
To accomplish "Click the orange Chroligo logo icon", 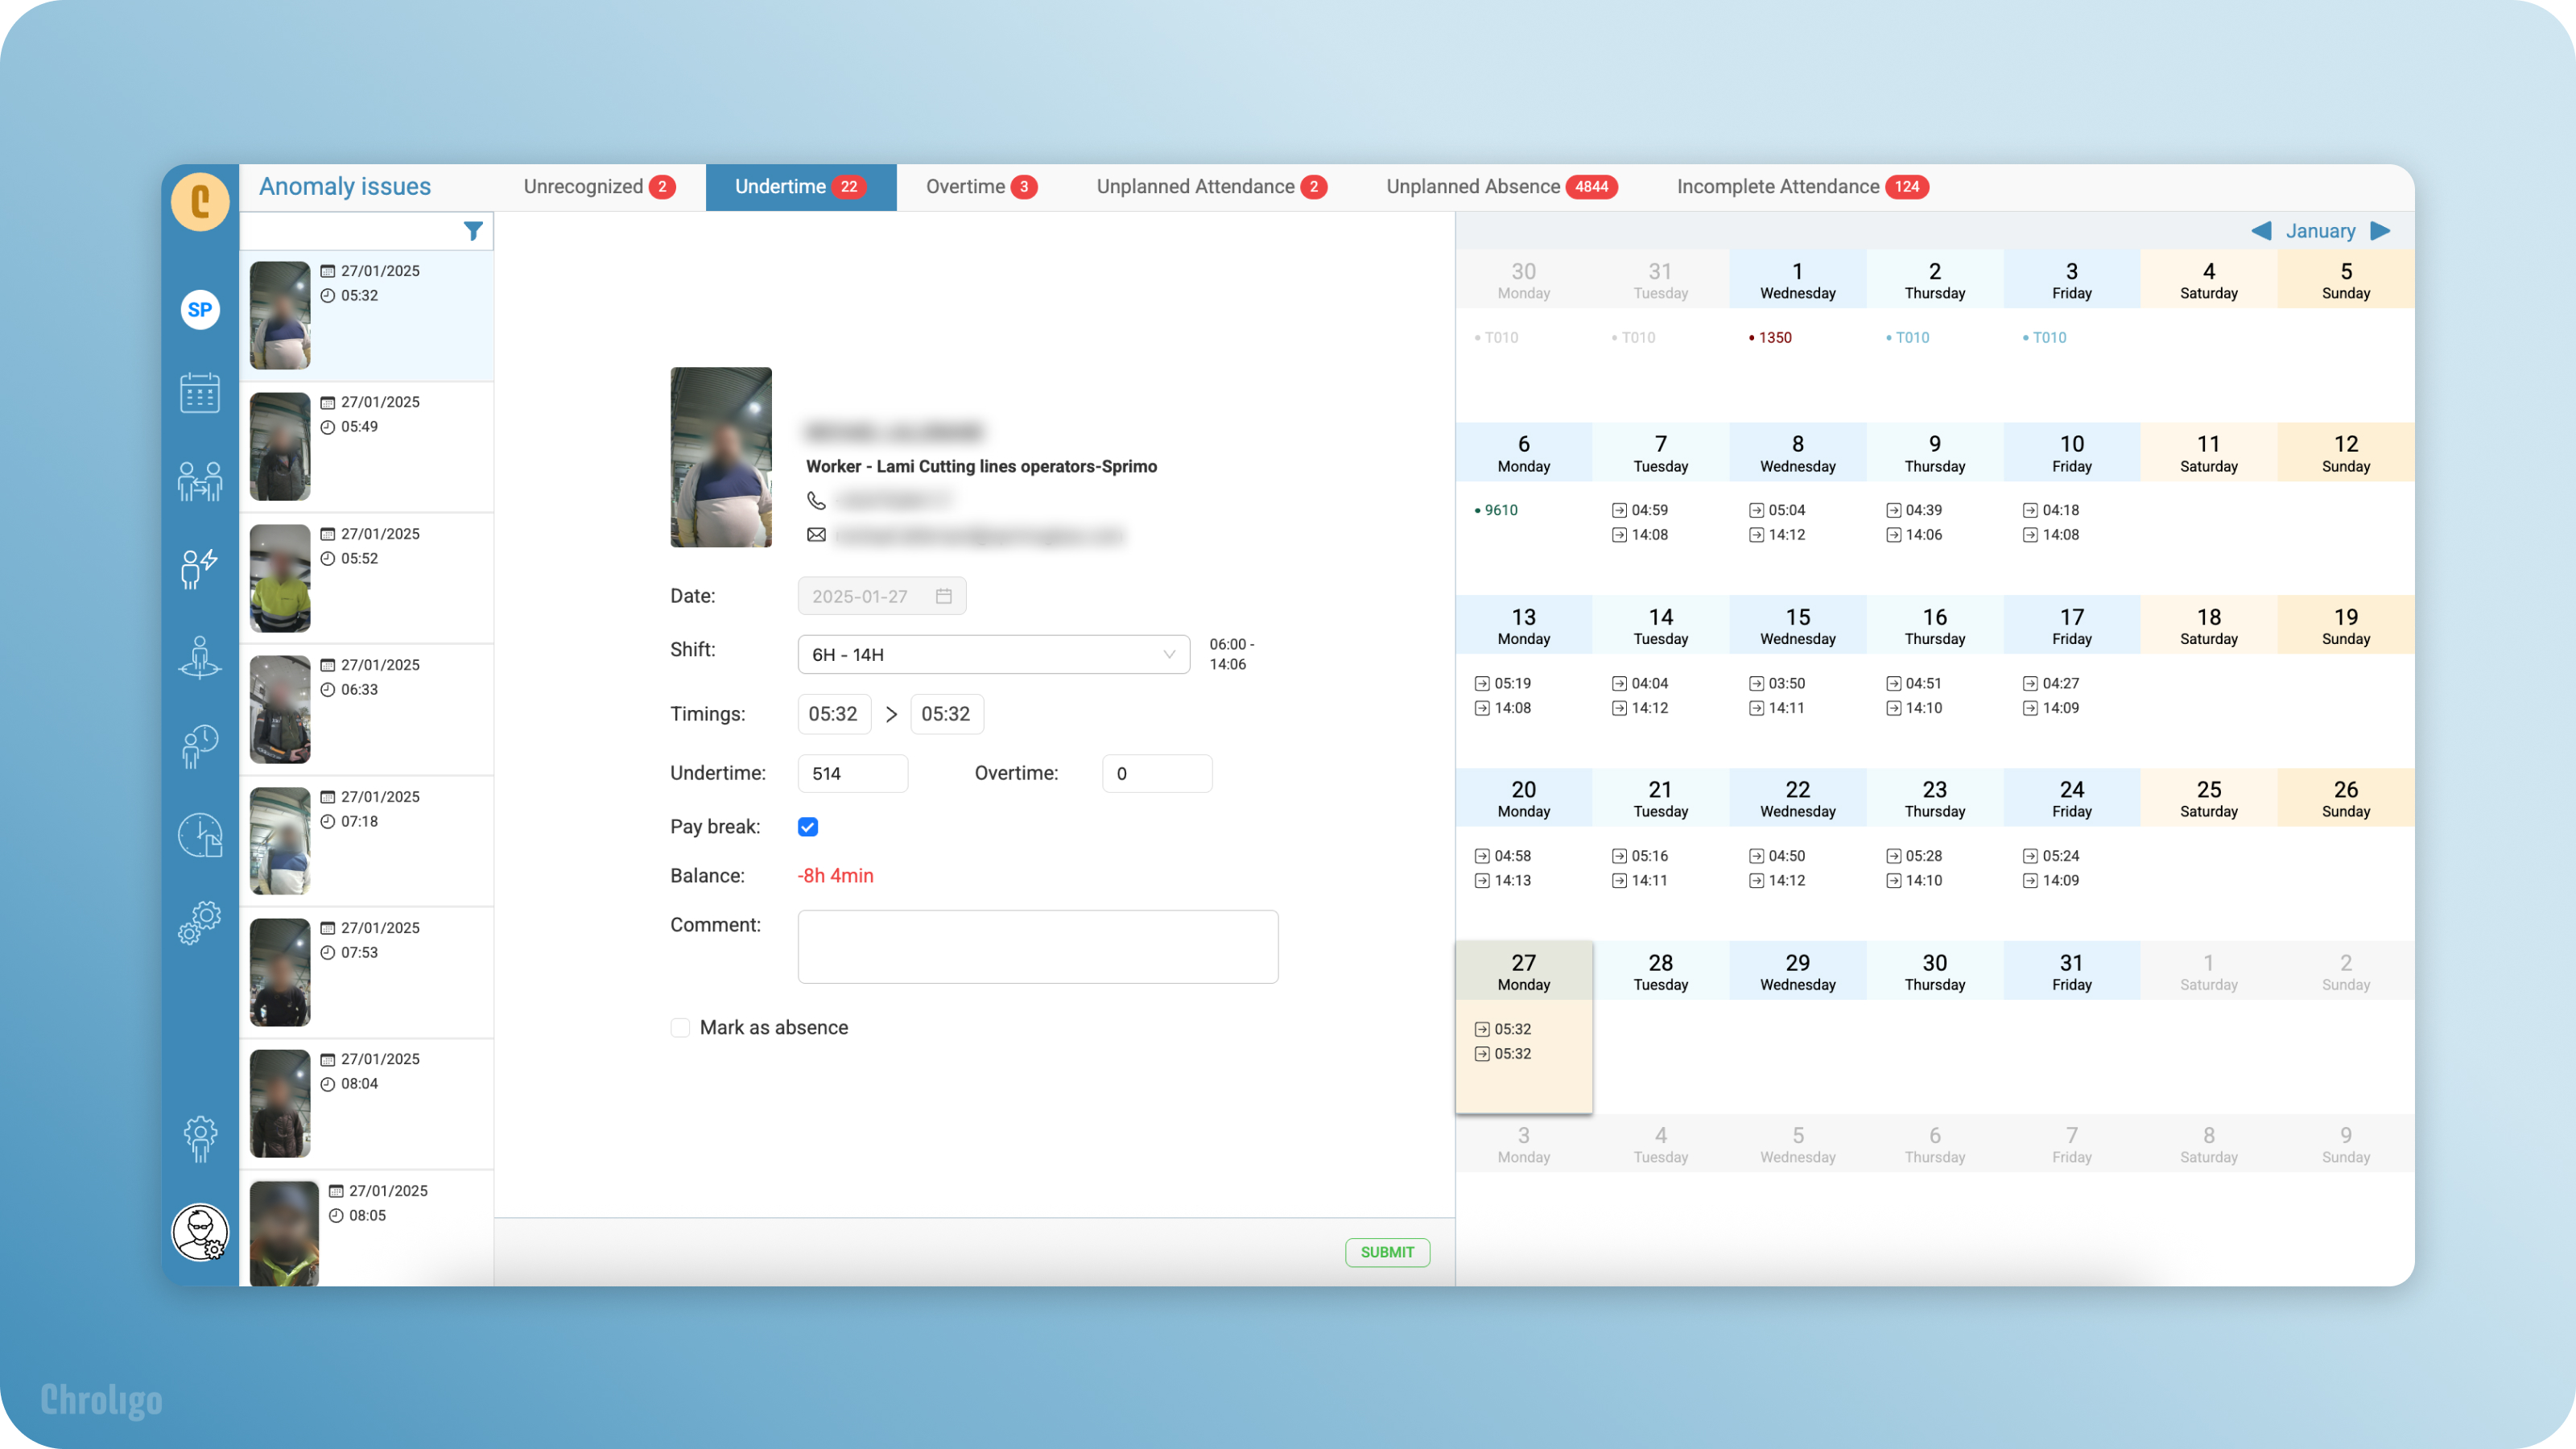I will (x=200, y=201).
